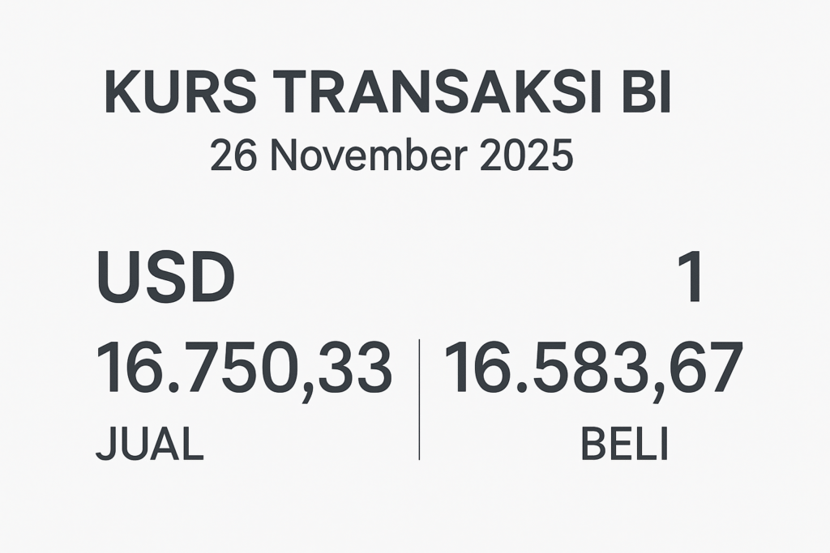Click the BI text in the heading
This screenshot has height=553, width=830.
pyautogui.click(x=644, y=92)
